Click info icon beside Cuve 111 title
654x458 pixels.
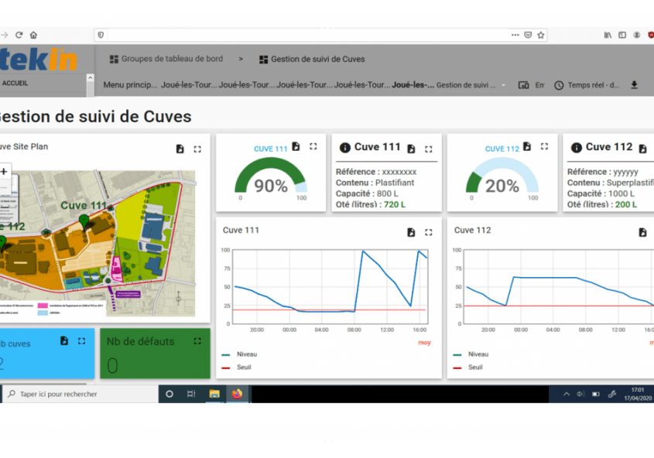(344, 148)
